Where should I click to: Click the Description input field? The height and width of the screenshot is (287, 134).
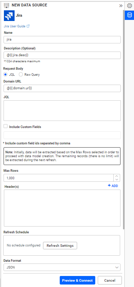click(x=62, y=55)
